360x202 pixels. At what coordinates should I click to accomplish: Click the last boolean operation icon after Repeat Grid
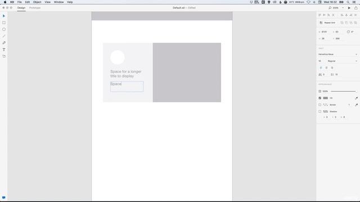355,22
